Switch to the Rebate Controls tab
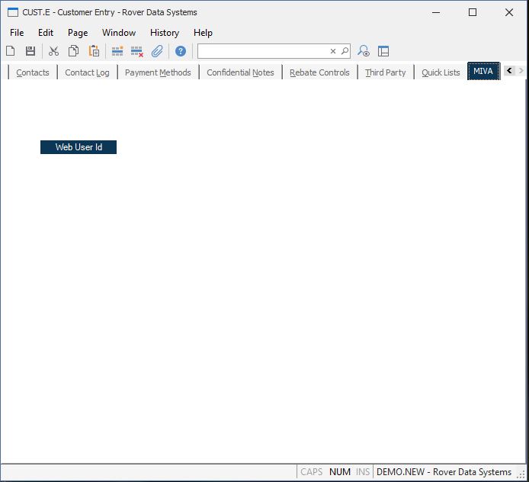The image size is (529, 482). tap(319, 72)
